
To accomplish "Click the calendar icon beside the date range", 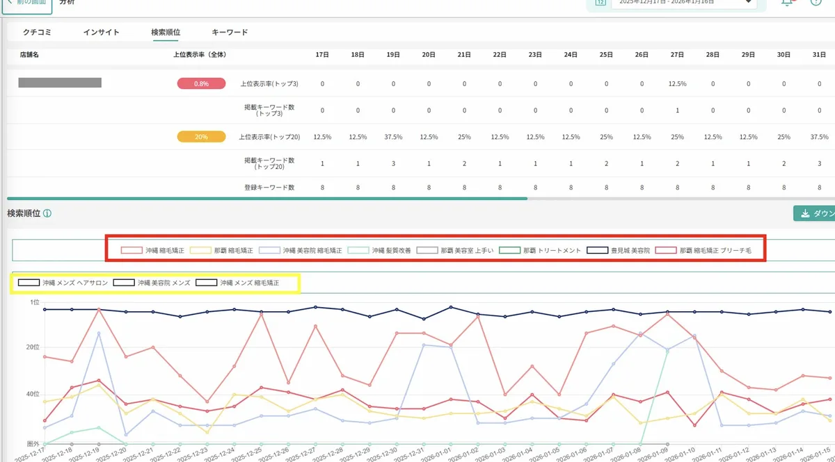I will coord(600,3).
